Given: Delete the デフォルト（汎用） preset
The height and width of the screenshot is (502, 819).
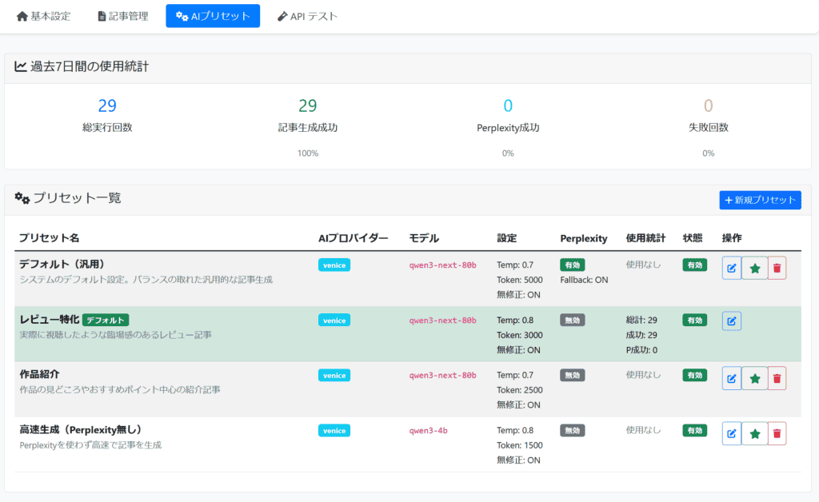Looking at the screenshot, I should (777, 268).
